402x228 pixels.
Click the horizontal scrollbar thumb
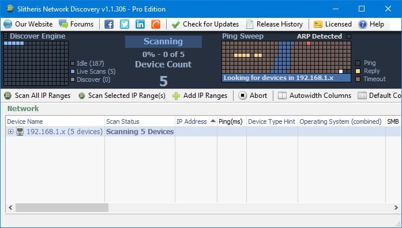click(x=62, y=207)
